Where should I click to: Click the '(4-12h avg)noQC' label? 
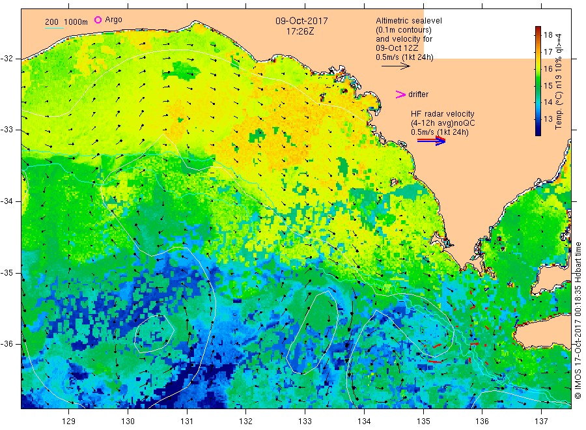(443, 123)
